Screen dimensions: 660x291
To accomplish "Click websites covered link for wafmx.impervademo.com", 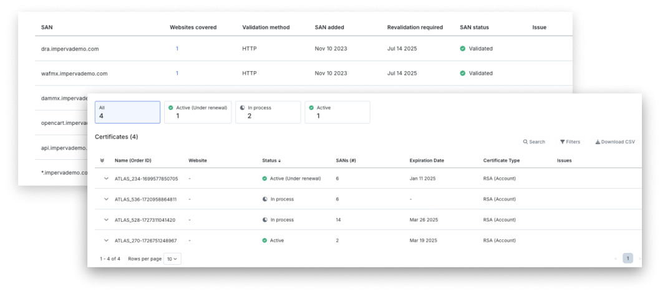I will [177, 73].
